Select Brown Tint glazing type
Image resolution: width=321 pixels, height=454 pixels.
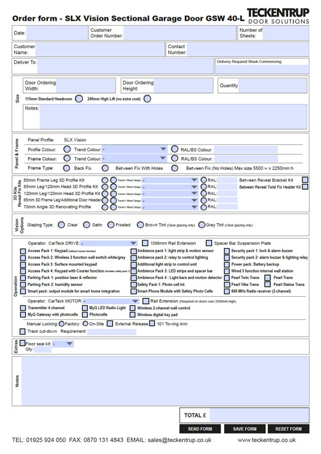point(141,224)
